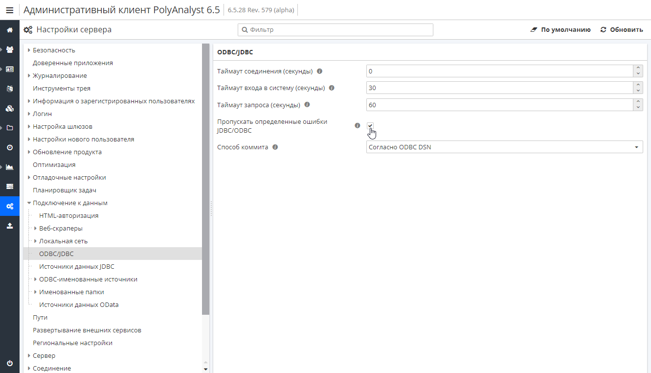Click info icon for Таймаут входа в систему
The height and width of the screenshot is (373, 651).
tap(332, 88)
